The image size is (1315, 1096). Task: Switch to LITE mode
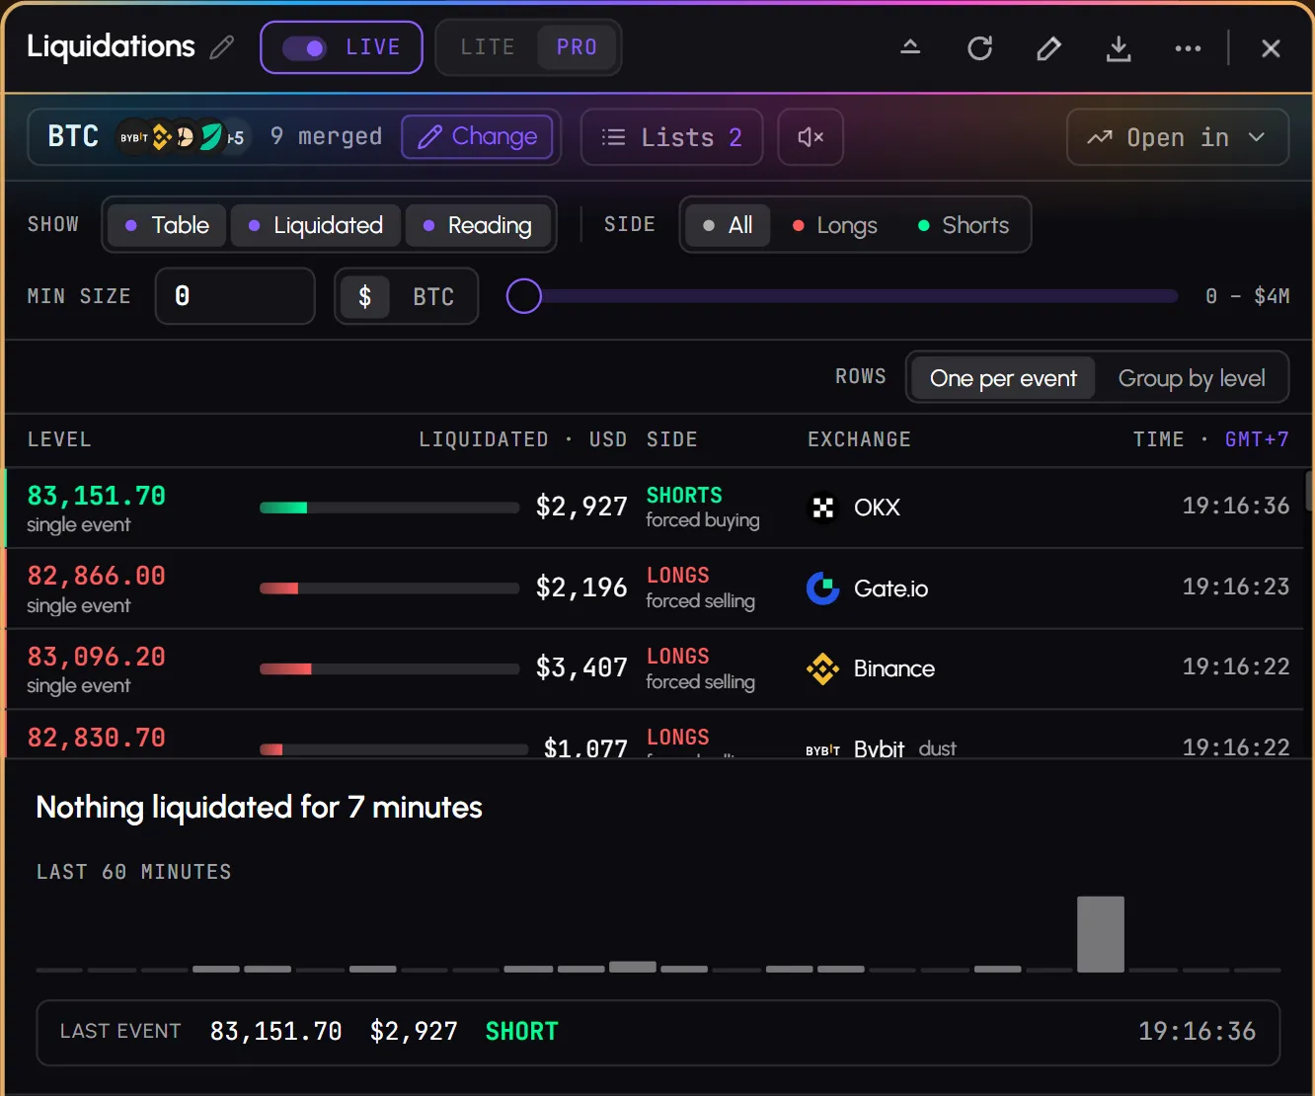point(488,47)
